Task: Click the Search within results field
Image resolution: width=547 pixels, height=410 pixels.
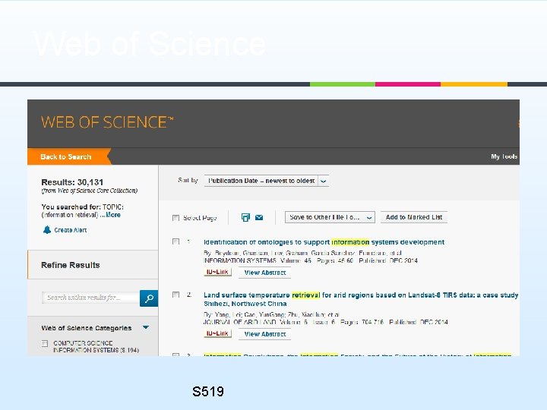Action: 90,298
